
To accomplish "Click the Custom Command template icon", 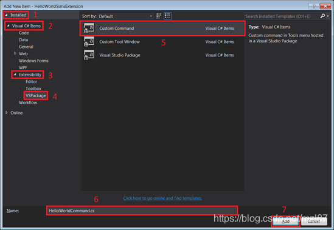I will [x=89, y=29].
